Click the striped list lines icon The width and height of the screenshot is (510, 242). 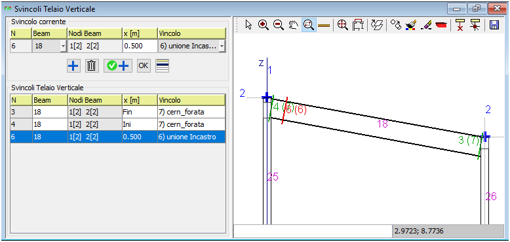[x=163, y=66]
